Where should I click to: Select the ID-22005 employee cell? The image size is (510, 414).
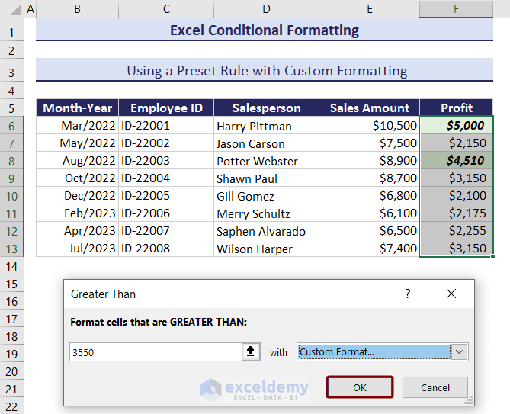pyautogui.click(x=166, y=196)
